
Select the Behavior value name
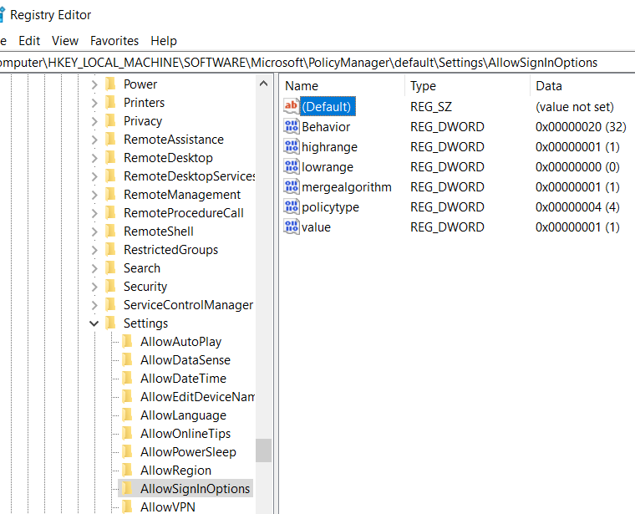[x=326, y=127]
